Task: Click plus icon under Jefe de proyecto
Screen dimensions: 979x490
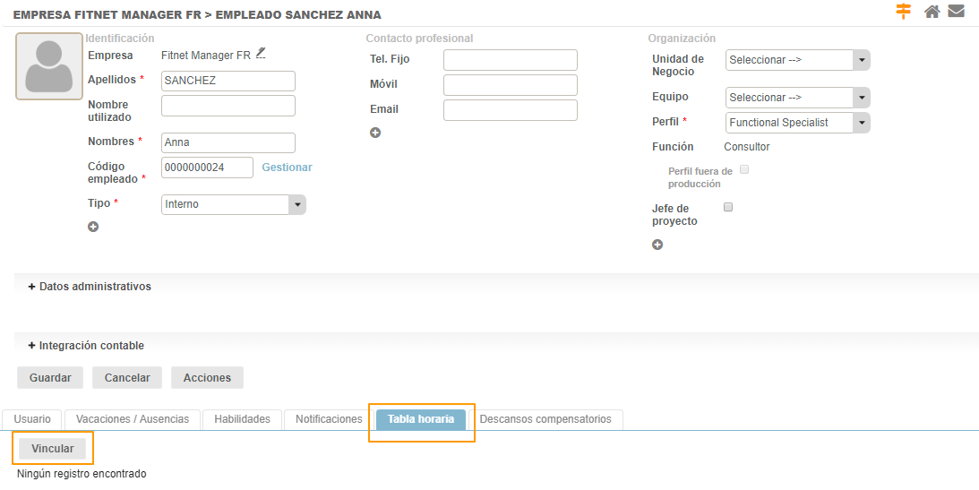Action: tap(657, 245)
